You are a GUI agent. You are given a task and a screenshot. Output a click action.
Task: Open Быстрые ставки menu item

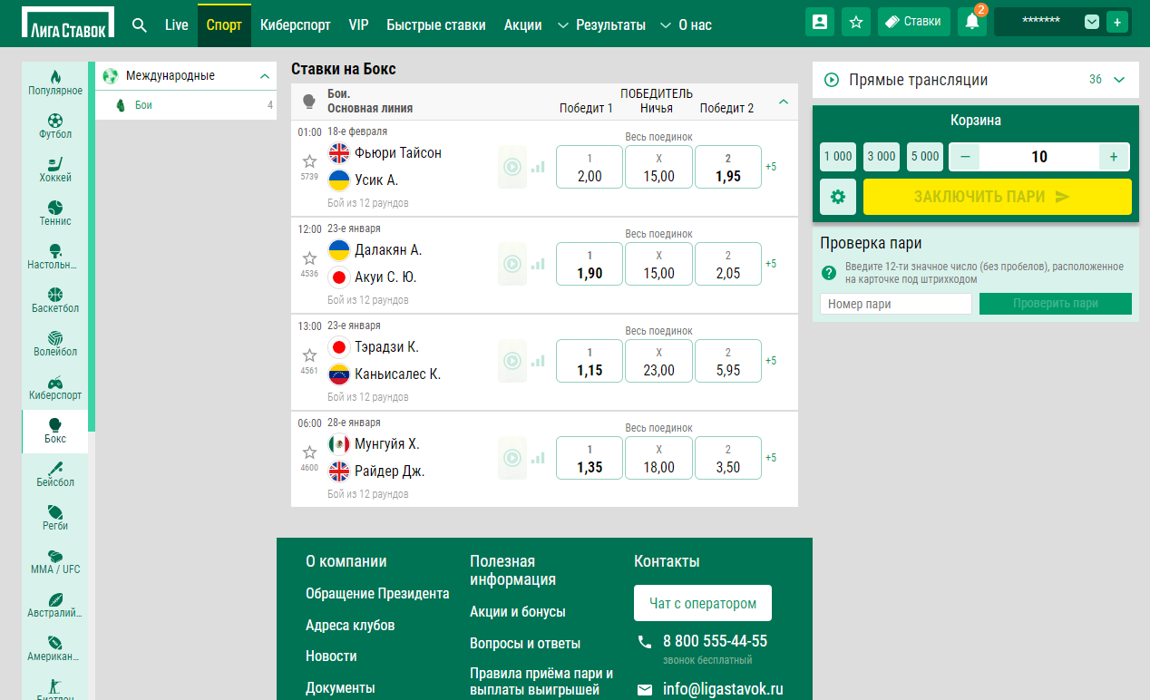point(436,24)
